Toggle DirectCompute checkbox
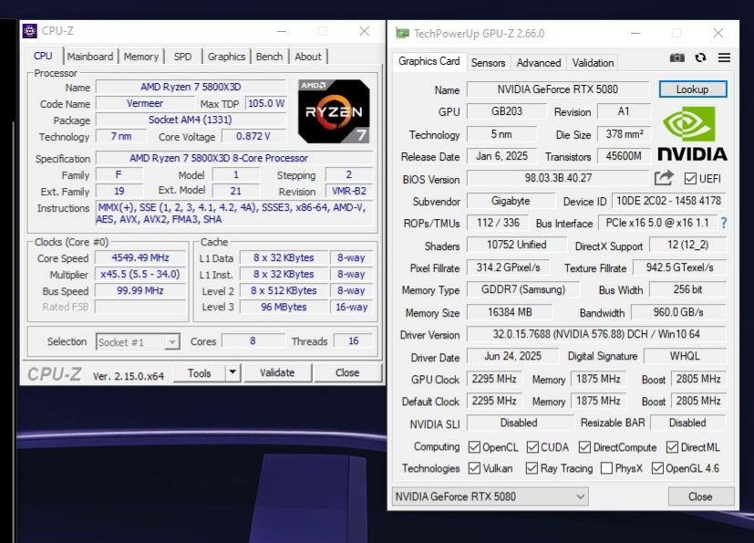The height and width of the screenshot is (543, 754). 584,447
